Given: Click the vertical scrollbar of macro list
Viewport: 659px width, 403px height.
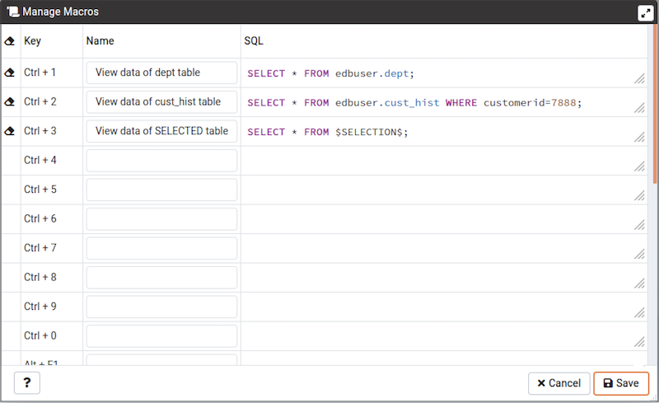Looking at the screenshot, I should 655,104.
